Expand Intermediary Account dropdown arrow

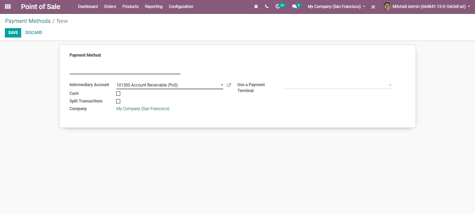pos(222,85)
